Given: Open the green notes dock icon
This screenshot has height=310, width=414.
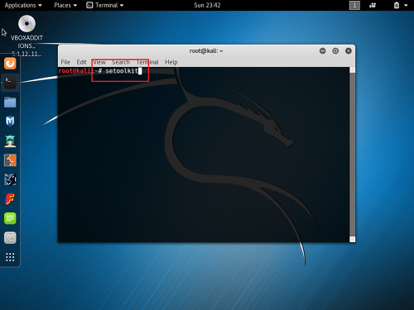Looking at the screenshot, I should point(10,218).
